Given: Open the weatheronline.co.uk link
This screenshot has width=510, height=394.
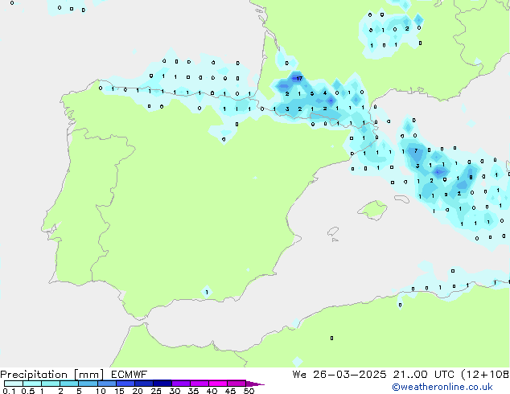Looking at the screenshot, I should click(442, 387).
